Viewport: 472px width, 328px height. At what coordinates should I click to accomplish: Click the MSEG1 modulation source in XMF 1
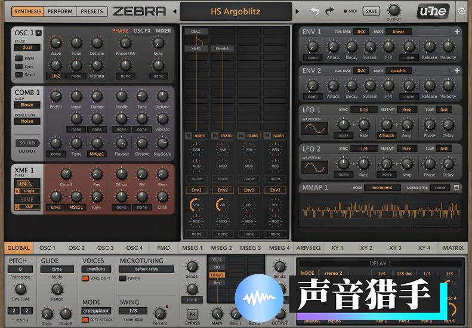tap(76, 207)
